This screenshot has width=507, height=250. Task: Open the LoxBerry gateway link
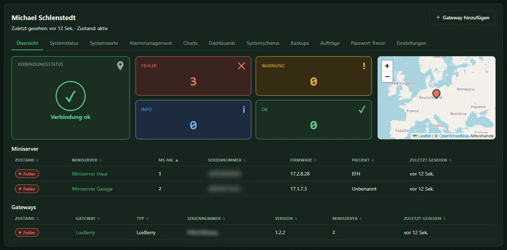coord(85,232)
